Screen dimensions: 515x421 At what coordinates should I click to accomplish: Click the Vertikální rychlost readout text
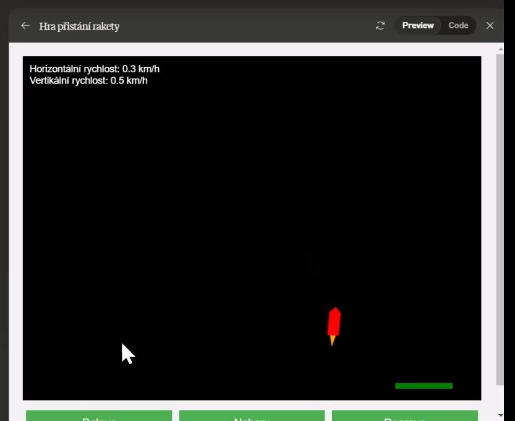(x=88, y=80)
